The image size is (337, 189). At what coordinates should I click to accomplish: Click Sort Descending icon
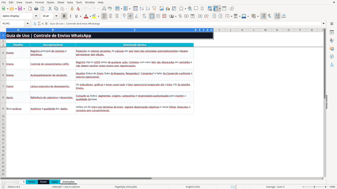click(x=148, y=9)
